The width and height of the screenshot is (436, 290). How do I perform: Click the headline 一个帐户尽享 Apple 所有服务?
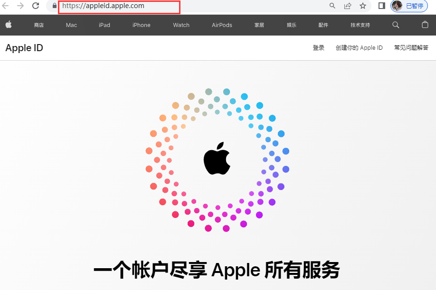point(217,270)
